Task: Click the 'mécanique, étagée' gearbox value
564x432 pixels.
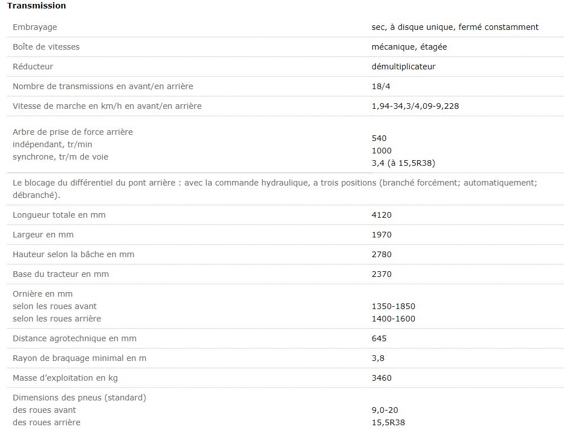Action: 409,47
